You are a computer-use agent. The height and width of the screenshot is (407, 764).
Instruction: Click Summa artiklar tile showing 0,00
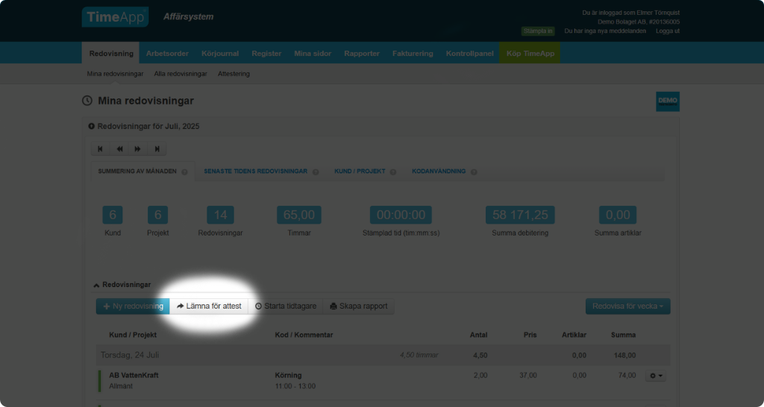(618, 215)
